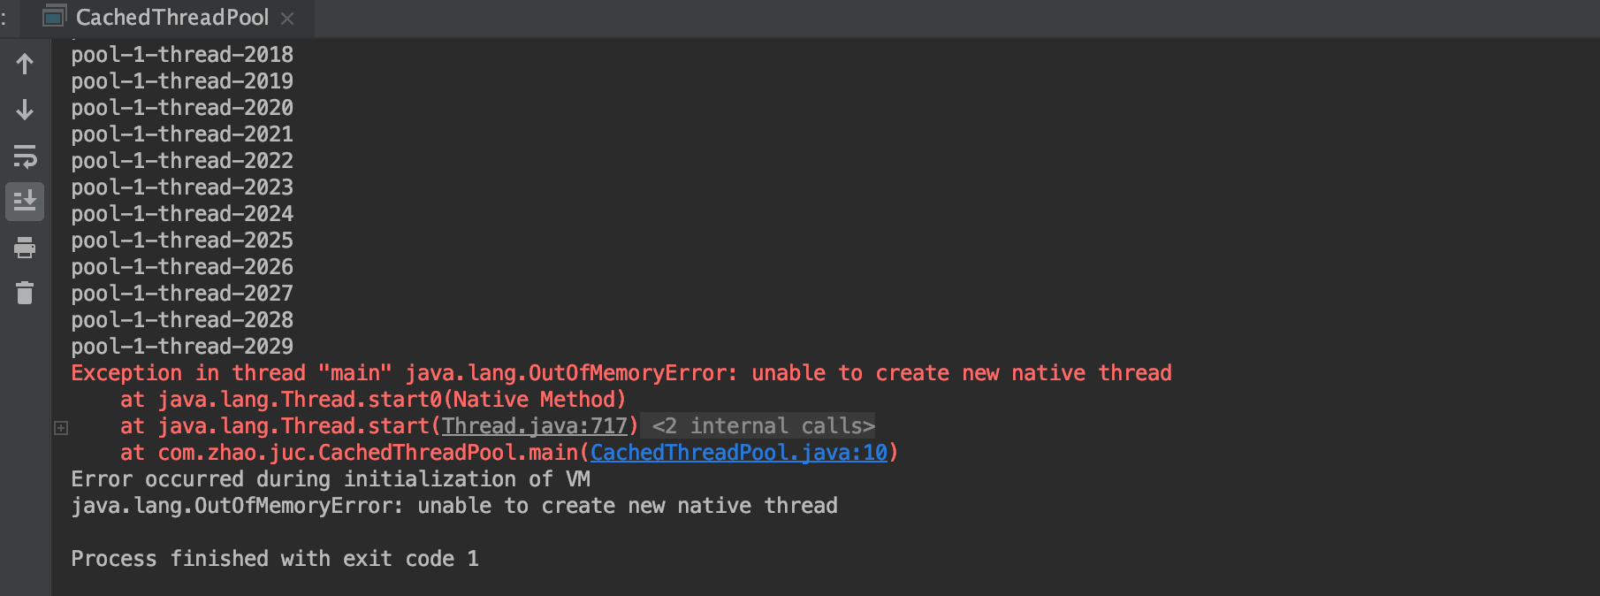Click the Down the Stack Trace arrow
This screenshot has width=1600, height=596.
(25, 110)
